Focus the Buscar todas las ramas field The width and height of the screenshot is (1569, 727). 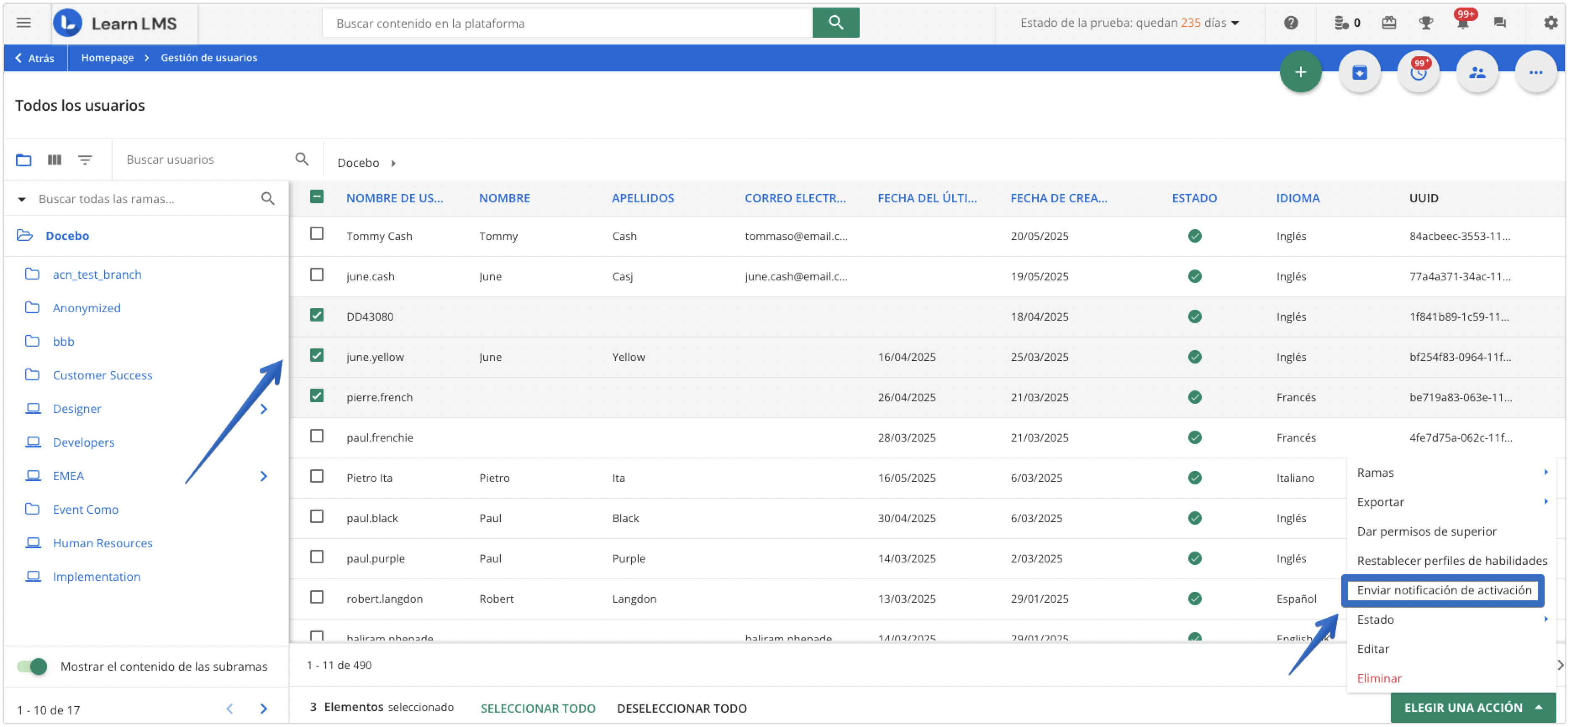pos(146,198)
